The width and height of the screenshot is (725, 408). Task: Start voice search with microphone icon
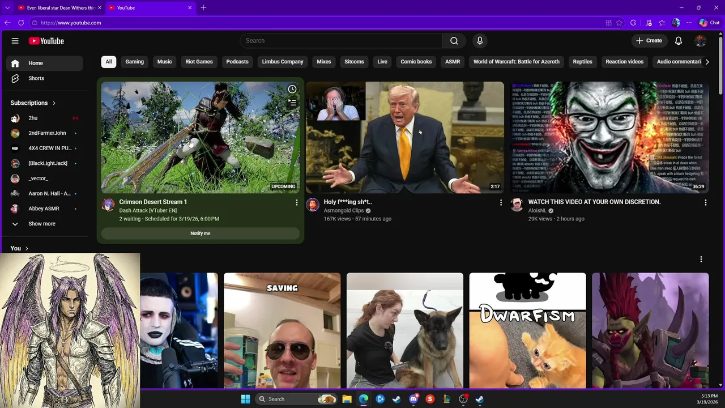click(x=480, y=41)
